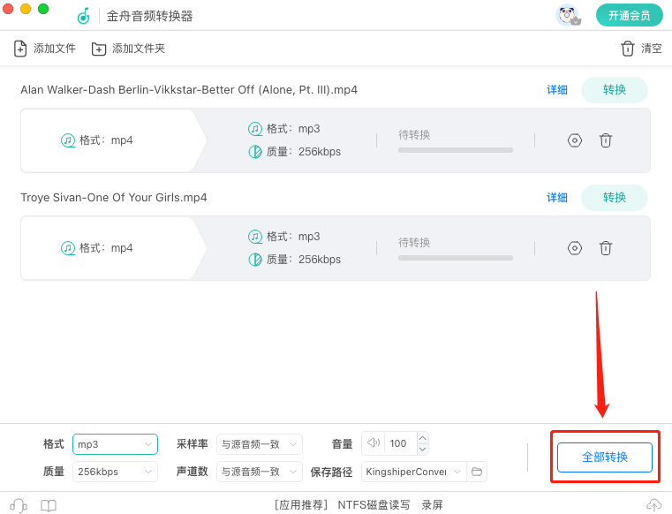Open 详细 for Alan Walker file
The image size is (672, 514).
tap(557, 89)
